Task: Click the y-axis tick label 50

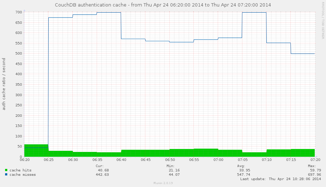Action: click(x=20, y=146)
